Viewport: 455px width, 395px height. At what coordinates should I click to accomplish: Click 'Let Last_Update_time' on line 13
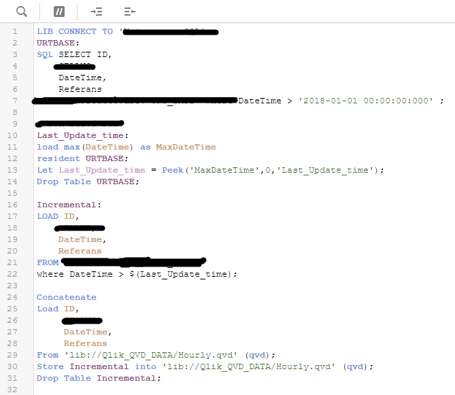click(91, 170)
